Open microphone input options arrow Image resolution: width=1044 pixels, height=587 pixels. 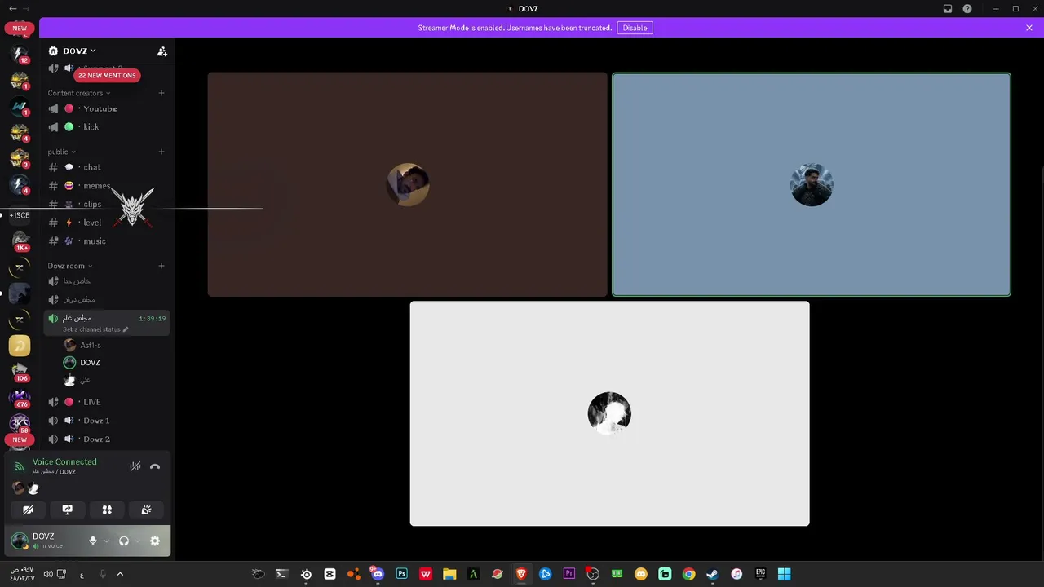tap(106, 541)
